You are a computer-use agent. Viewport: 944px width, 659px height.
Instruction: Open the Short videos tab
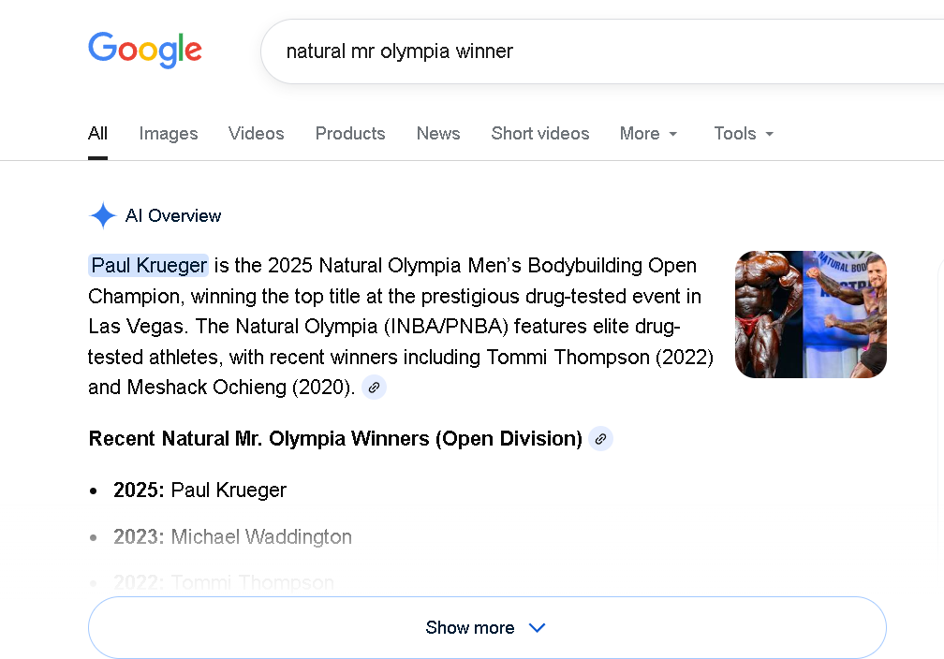540,133
